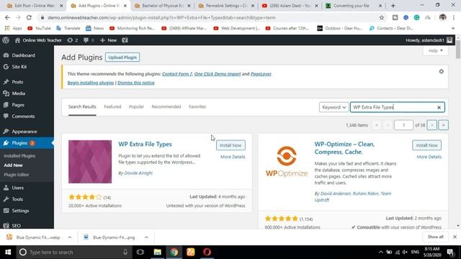
Task: Open the comments bubble in admin bar
Action: pyautogui.click(x=89, y=40)
